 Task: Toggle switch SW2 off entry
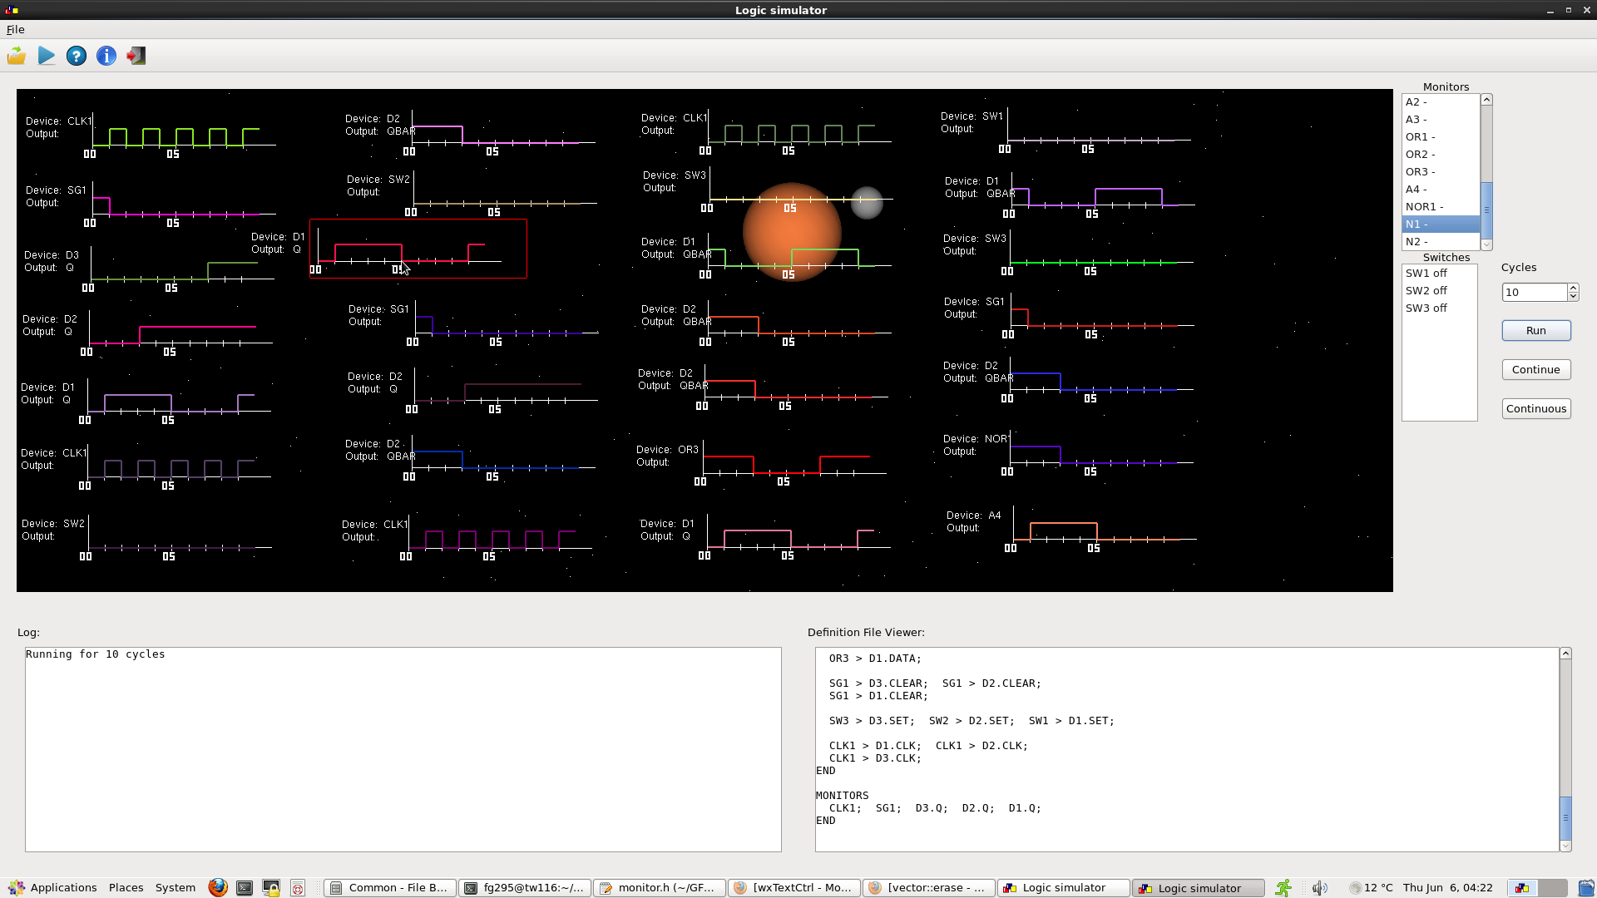[x=1426, y=290]
